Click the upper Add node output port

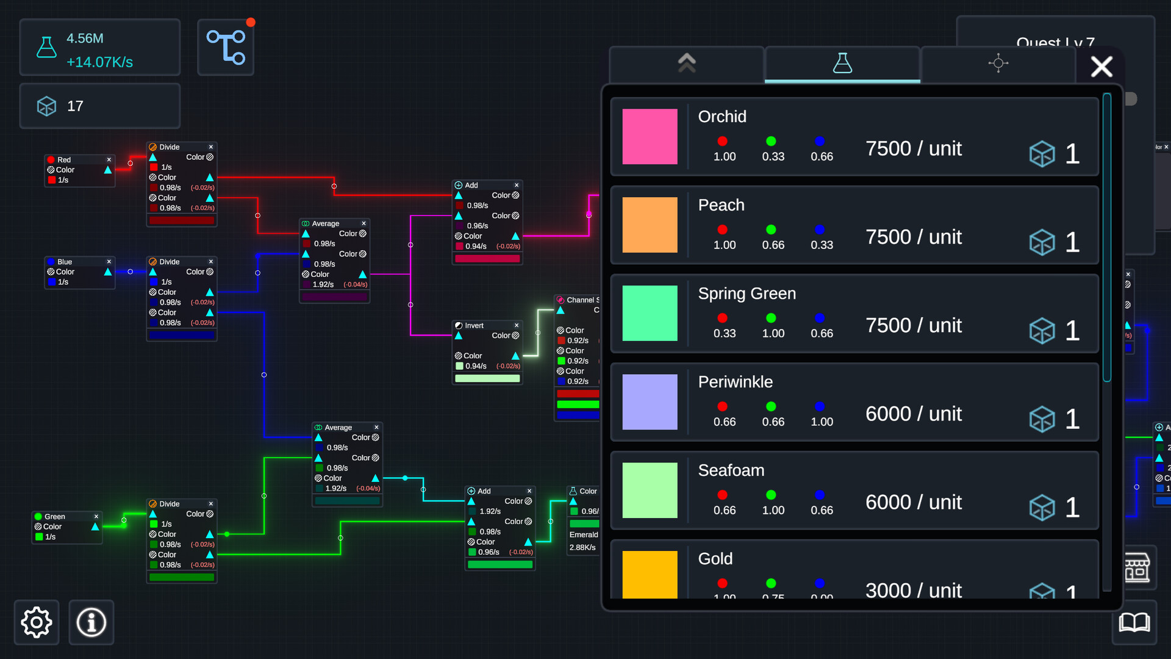pos(515,236)
